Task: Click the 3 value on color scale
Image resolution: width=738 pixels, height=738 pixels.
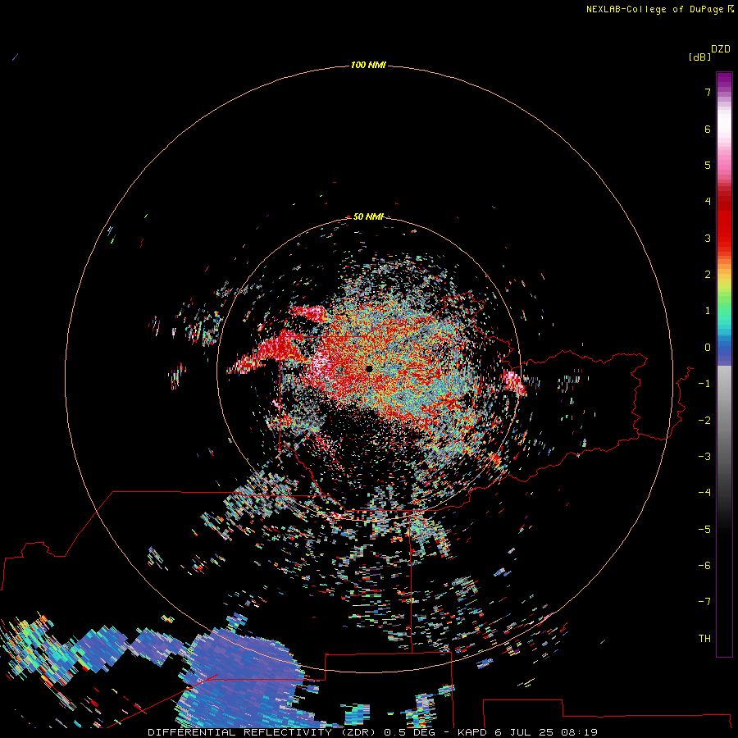Action: 708,238
